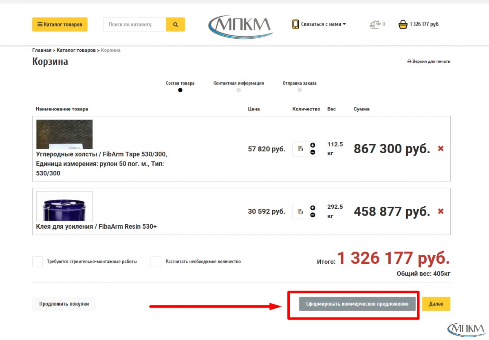The height and width of the screenshot is (340, 489).
Task: Click the FibaArm Resin price 30 592 руб.
Action: coord(267,212)
